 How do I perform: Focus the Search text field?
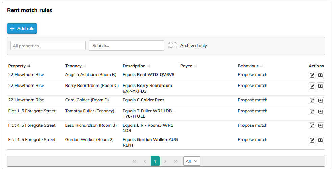click(x=126, y=46)
